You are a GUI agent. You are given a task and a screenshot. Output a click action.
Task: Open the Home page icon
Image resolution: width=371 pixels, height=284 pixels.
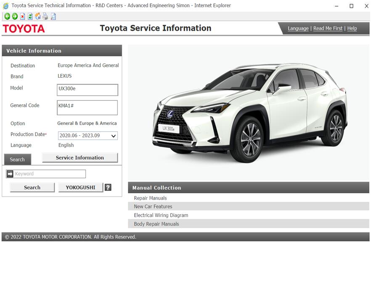point(37,16)
